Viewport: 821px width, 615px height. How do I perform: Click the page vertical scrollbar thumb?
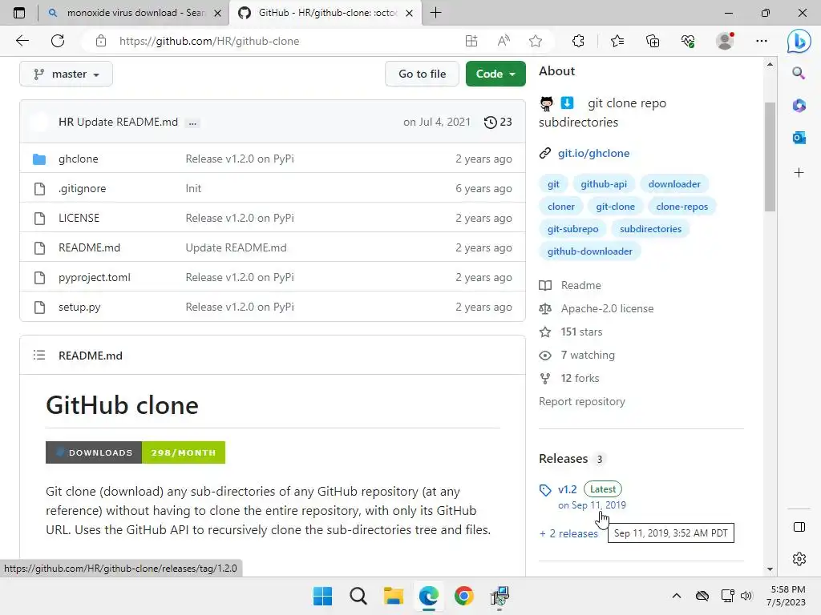pyautogui.click(x=770, y=157)
